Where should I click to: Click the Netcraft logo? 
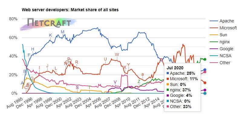[x=48, y=24]
